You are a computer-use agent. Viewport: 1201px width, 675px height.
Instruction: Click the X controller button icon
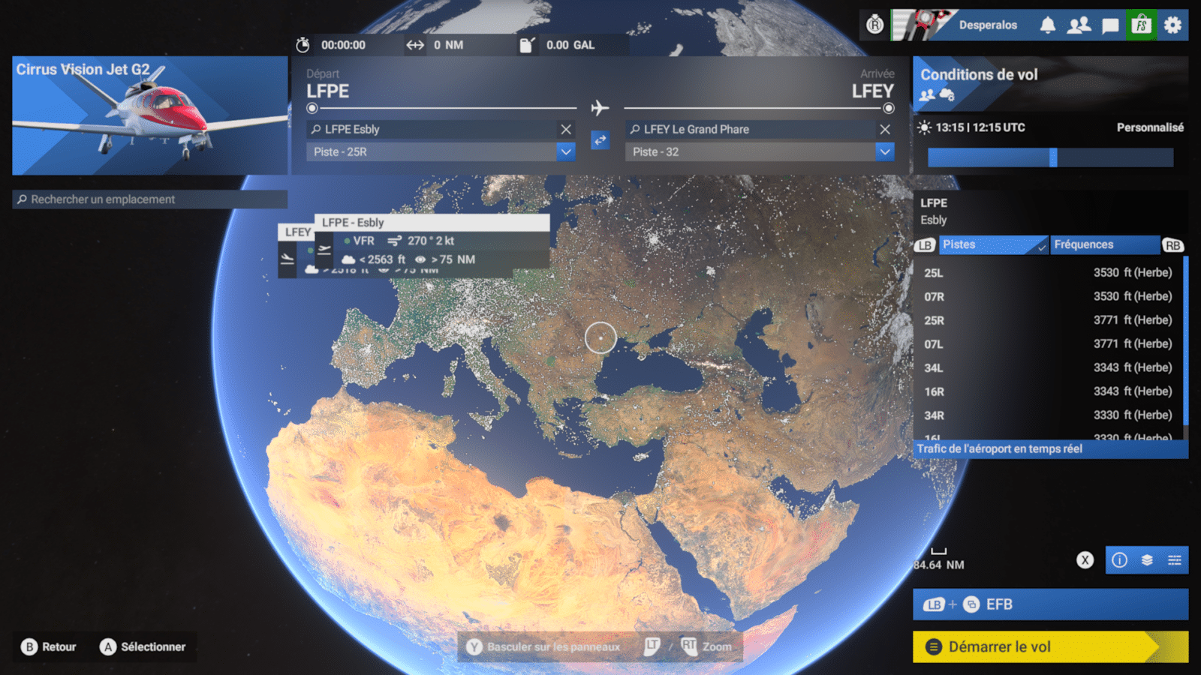click(1085, 559)
